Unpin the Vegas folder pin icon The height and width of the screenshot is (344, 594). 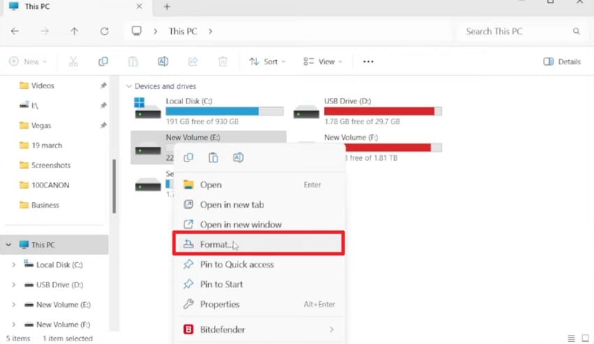tap(103, 125)
